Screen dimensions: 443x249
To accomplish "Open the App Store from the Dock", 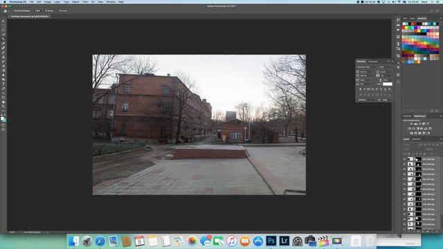I will (x=258, y=241).
